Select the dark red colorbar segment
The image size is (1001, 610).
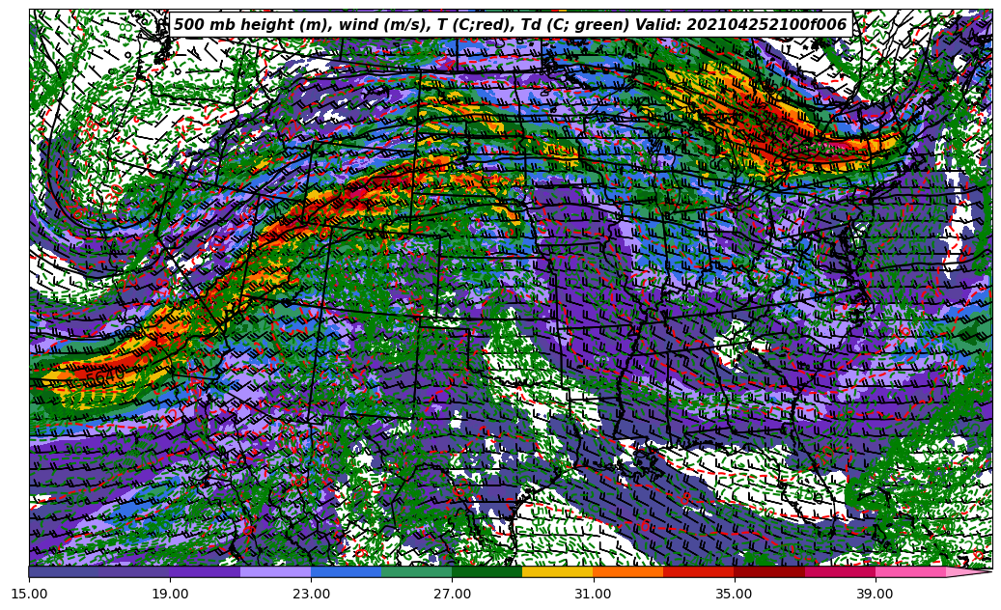(x=769, y=571)
